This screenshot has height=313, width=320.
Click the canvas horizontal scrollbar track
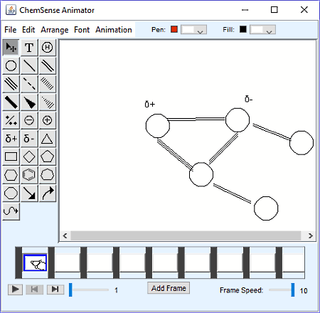pyautogui.click(x=186, y=235)
